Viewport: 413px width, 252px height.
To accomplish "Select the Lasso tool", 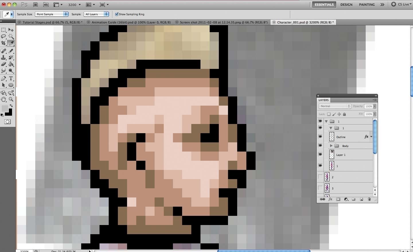I will pos(3,36).
